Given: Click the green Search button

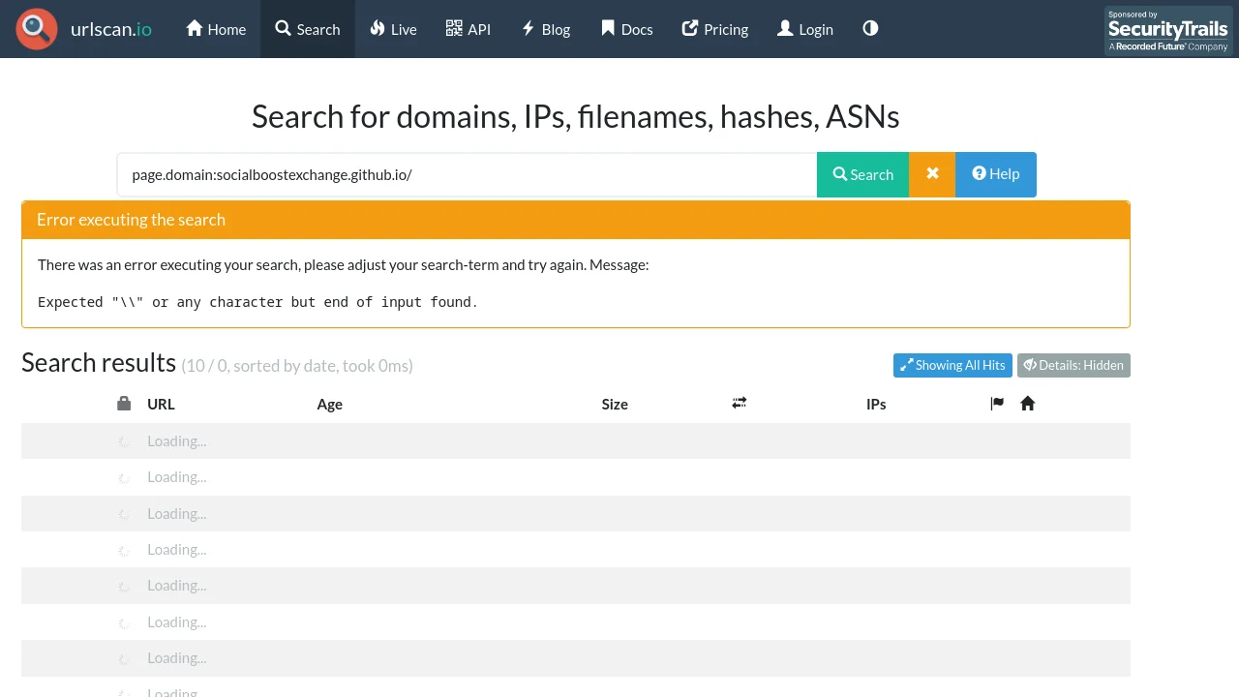Looking at the screenshot, I should point(862,174).
